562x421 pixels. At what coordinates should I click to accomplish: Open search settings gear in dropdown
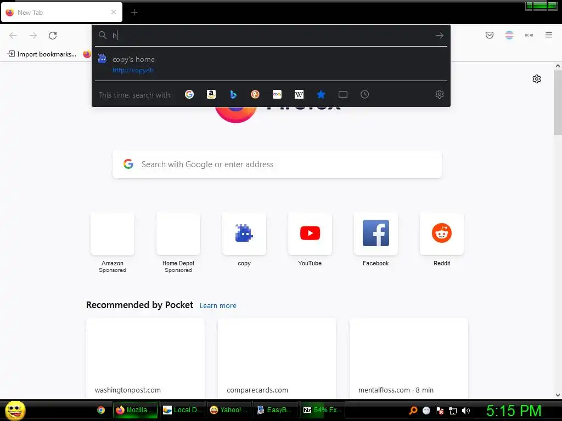[x=440, y=94]
